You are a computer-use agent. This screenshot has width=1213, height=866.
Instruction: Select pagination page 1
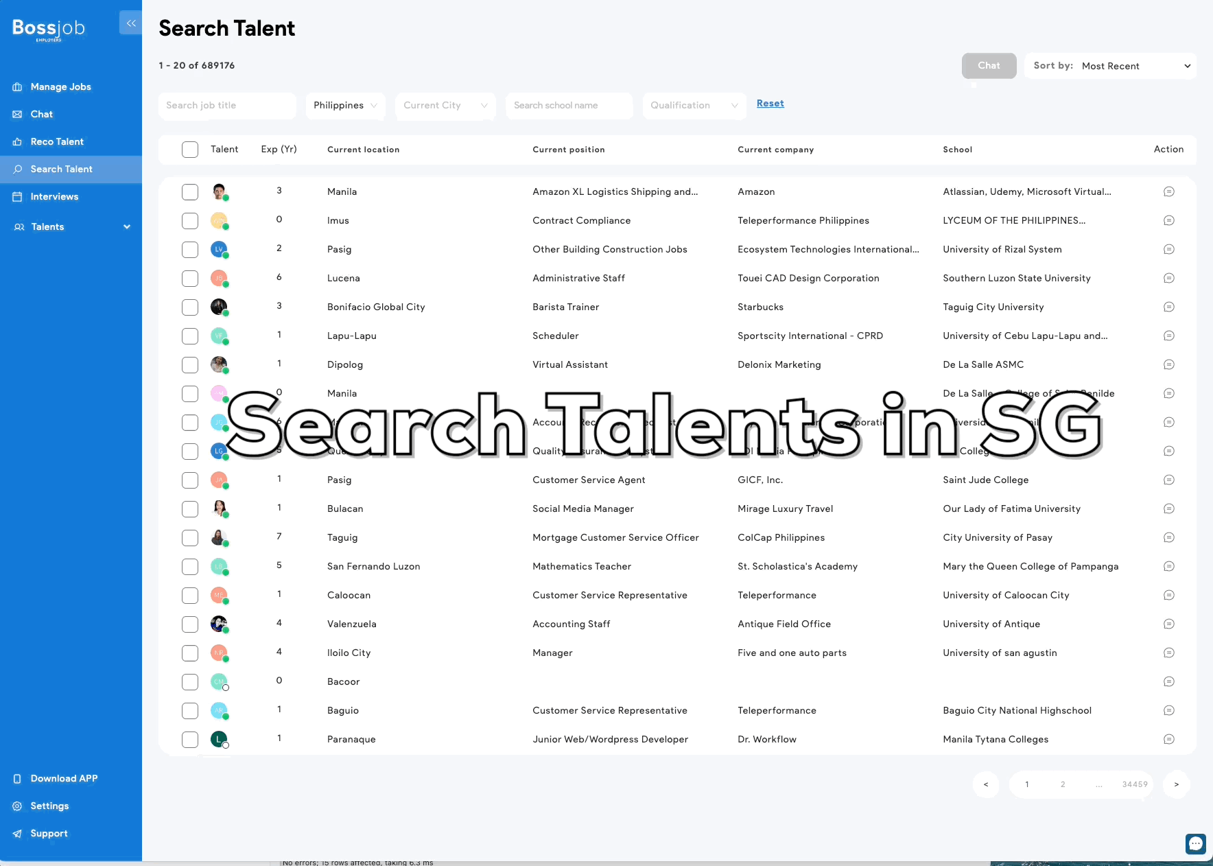pos(1026,784)
